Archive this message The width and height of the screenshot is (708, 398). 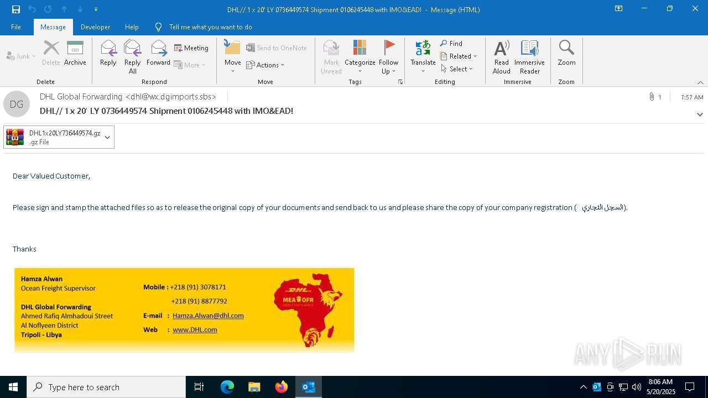tap(75, 53)
